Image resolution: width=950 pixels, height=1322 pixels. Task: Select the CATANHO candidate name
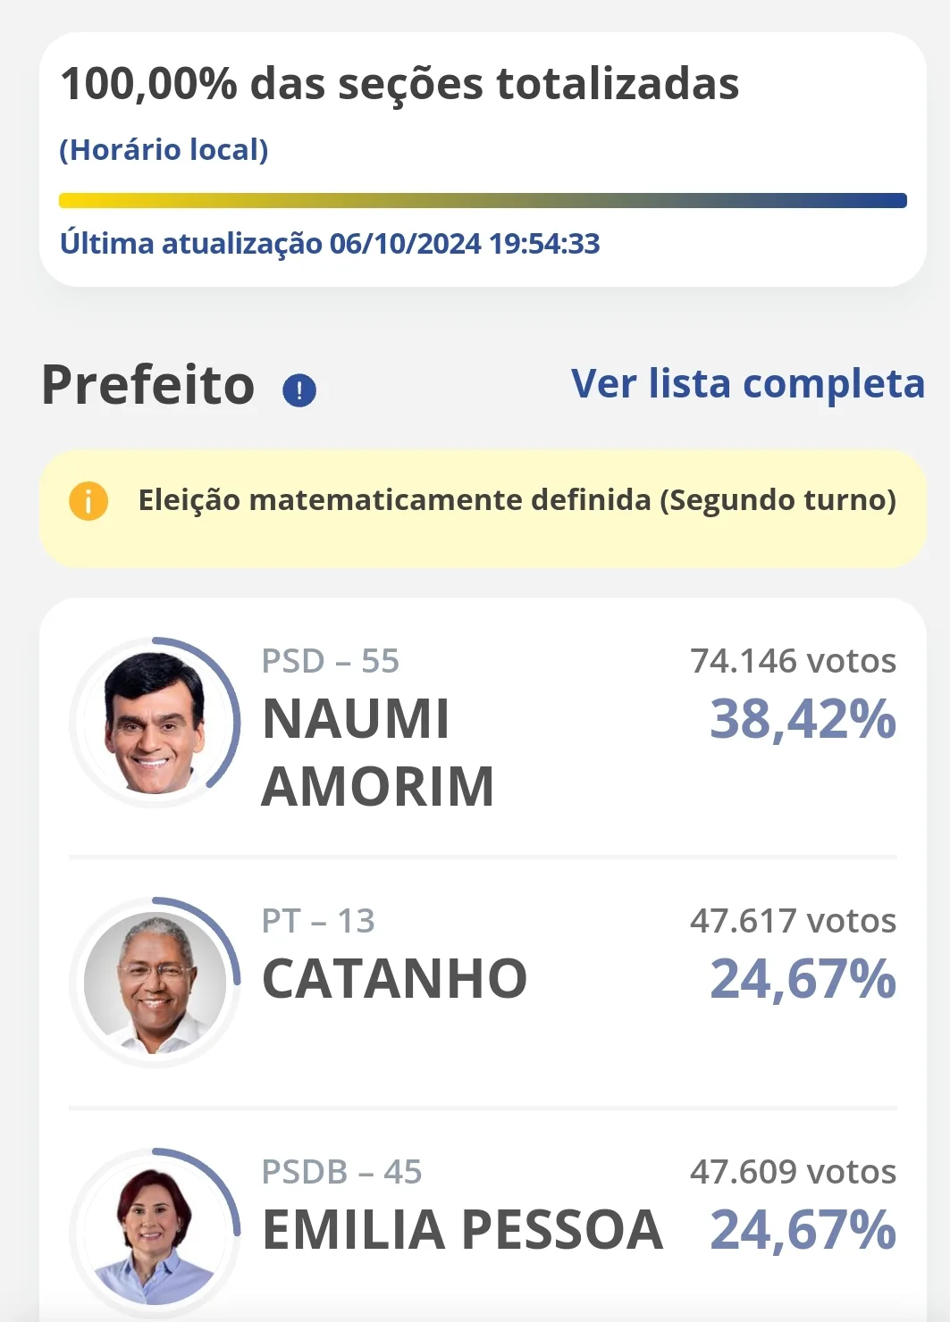pos(394,979)
